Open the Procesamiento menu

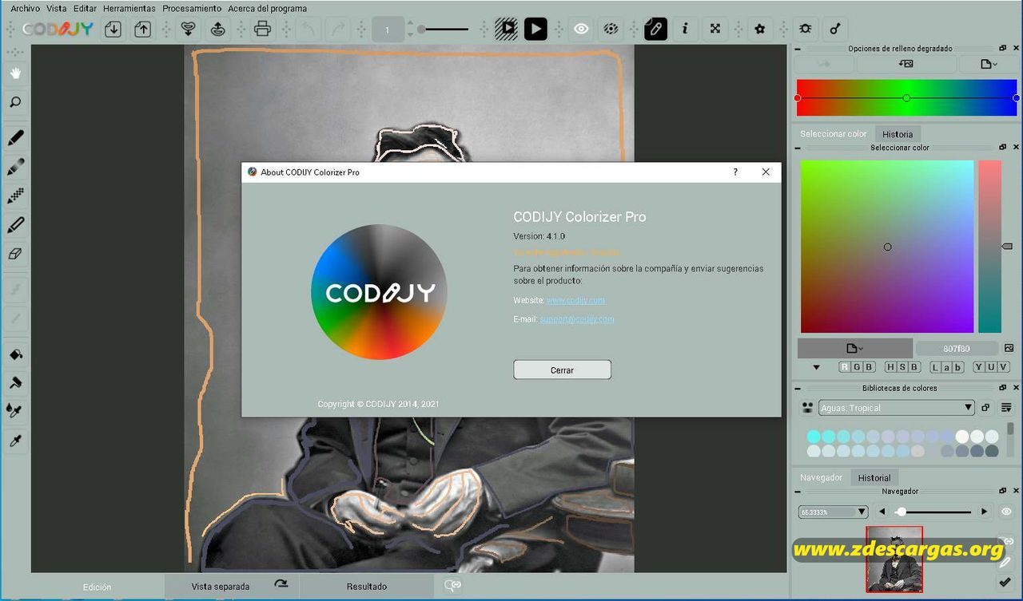click(192, 9)
